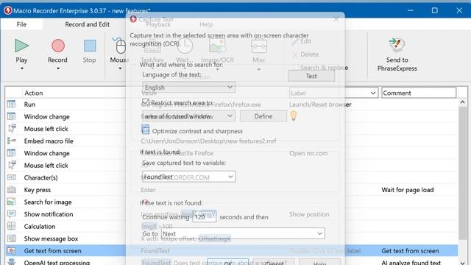Click the Test button
Screen dimensions: 471x265
coord(311,76)
